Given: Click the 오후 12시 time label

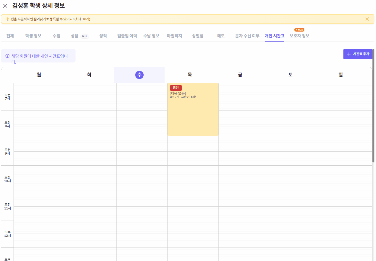Looking at the screenshot, I should 7,234.
